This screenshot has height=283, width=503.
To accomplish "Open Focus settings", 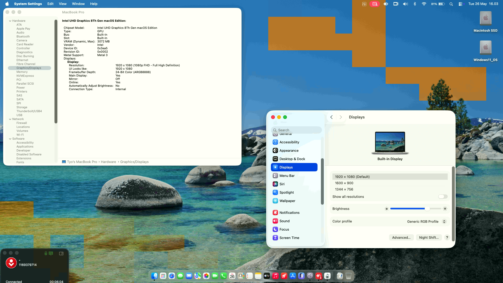I will point(294,229).
